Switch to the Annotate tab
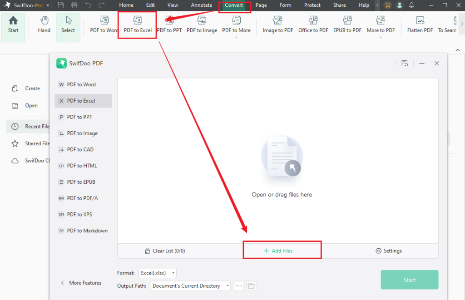465x300 pixels. (x=201, y=5)
